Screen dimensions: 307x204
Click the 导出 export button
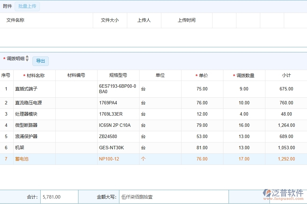click(40, 61)
